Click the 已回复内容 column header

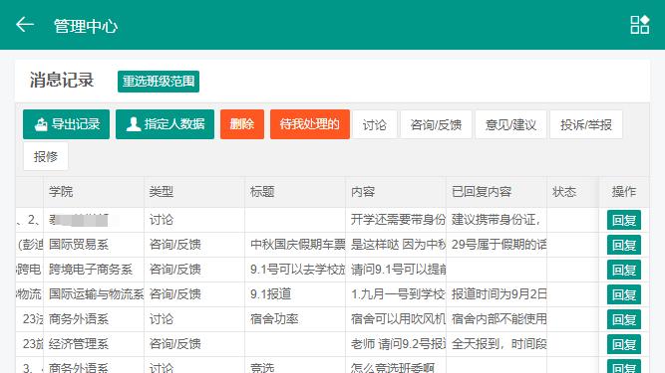497,192
